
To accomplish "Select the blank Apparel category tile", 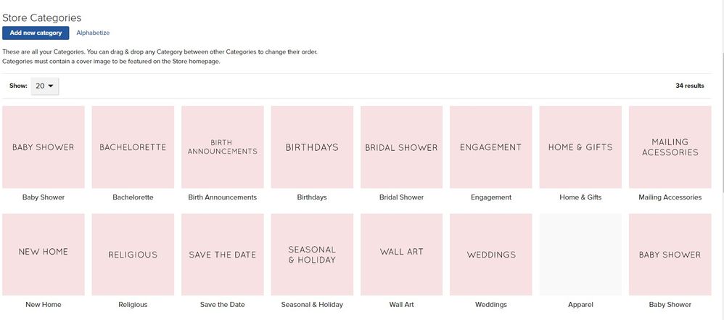I will [x=580, y=255].
